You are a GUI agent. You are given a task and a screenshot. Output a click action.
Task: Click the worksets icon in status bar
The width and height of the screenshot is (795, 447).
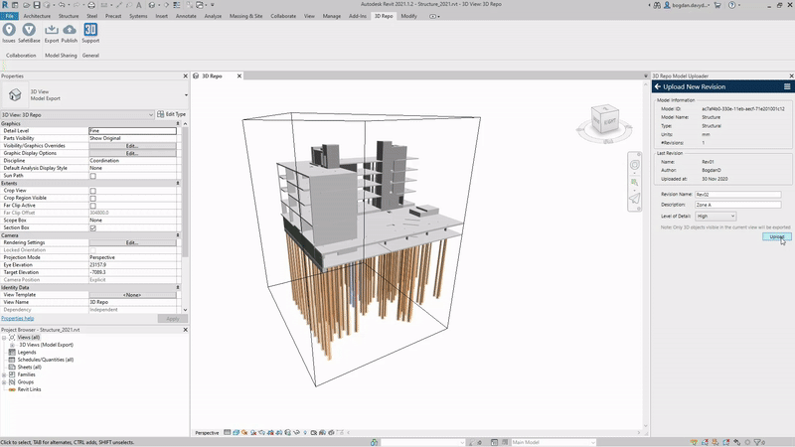(375, 442)
